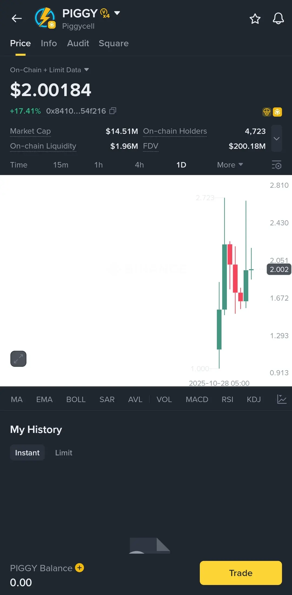Enable the MACD indicator

point(197,399)
